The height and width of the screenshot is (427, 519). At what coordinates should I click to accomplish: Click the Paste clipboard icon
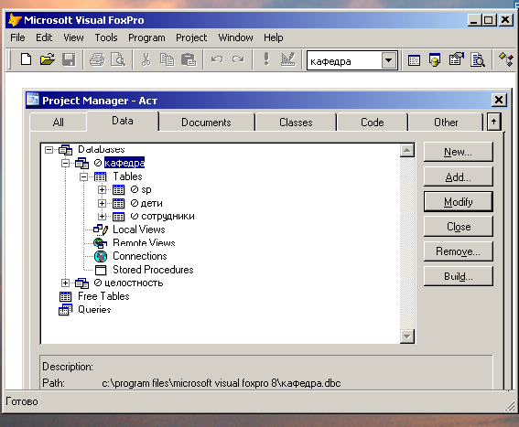click(x=189, y=59)
